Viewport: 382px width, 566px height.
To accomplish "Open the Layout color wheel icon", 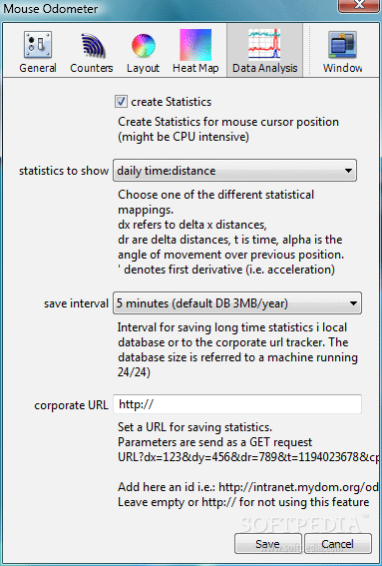I will click(x=144, y=46).
